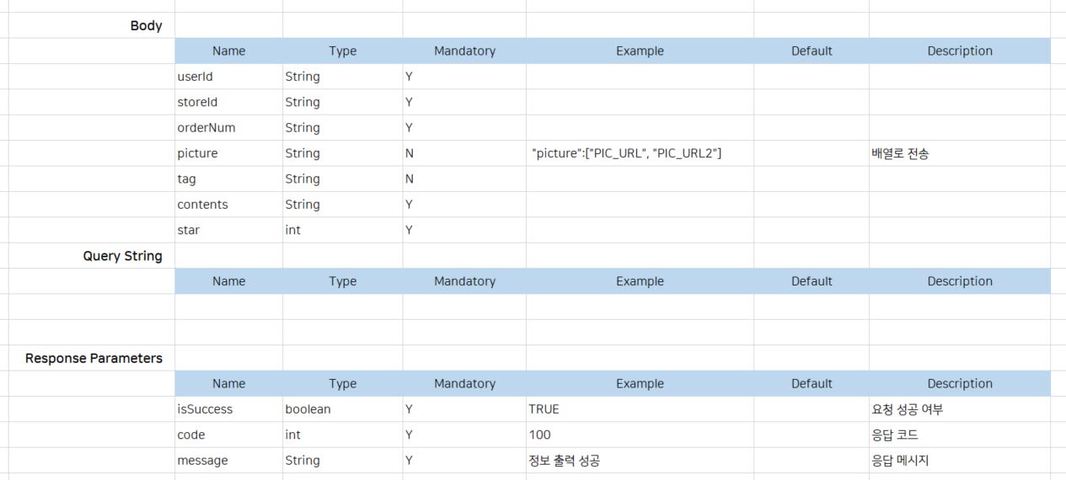1066x480 pixels.
Task: Click the tag name cell
Action: [186, 179]
